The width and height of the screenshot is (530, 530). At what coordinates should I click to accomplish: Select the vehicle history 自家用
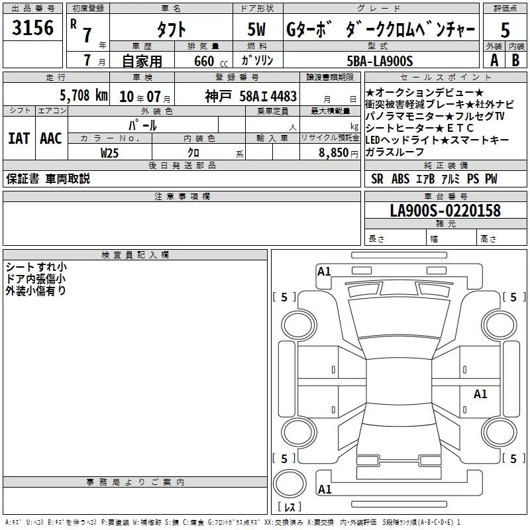coord(142,61)
